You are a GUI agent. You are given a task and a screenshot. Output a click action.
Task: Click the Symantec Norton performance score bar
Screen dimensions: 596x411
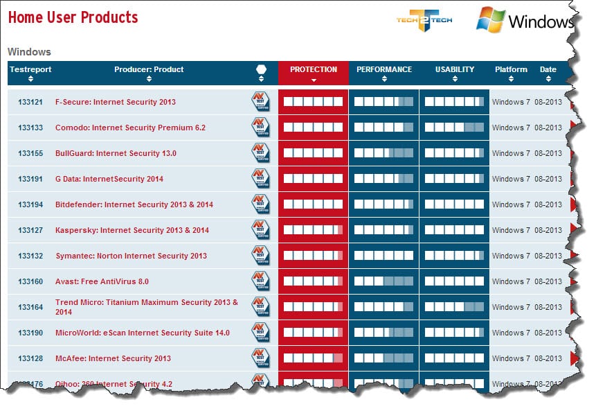[x=384, y=255]
